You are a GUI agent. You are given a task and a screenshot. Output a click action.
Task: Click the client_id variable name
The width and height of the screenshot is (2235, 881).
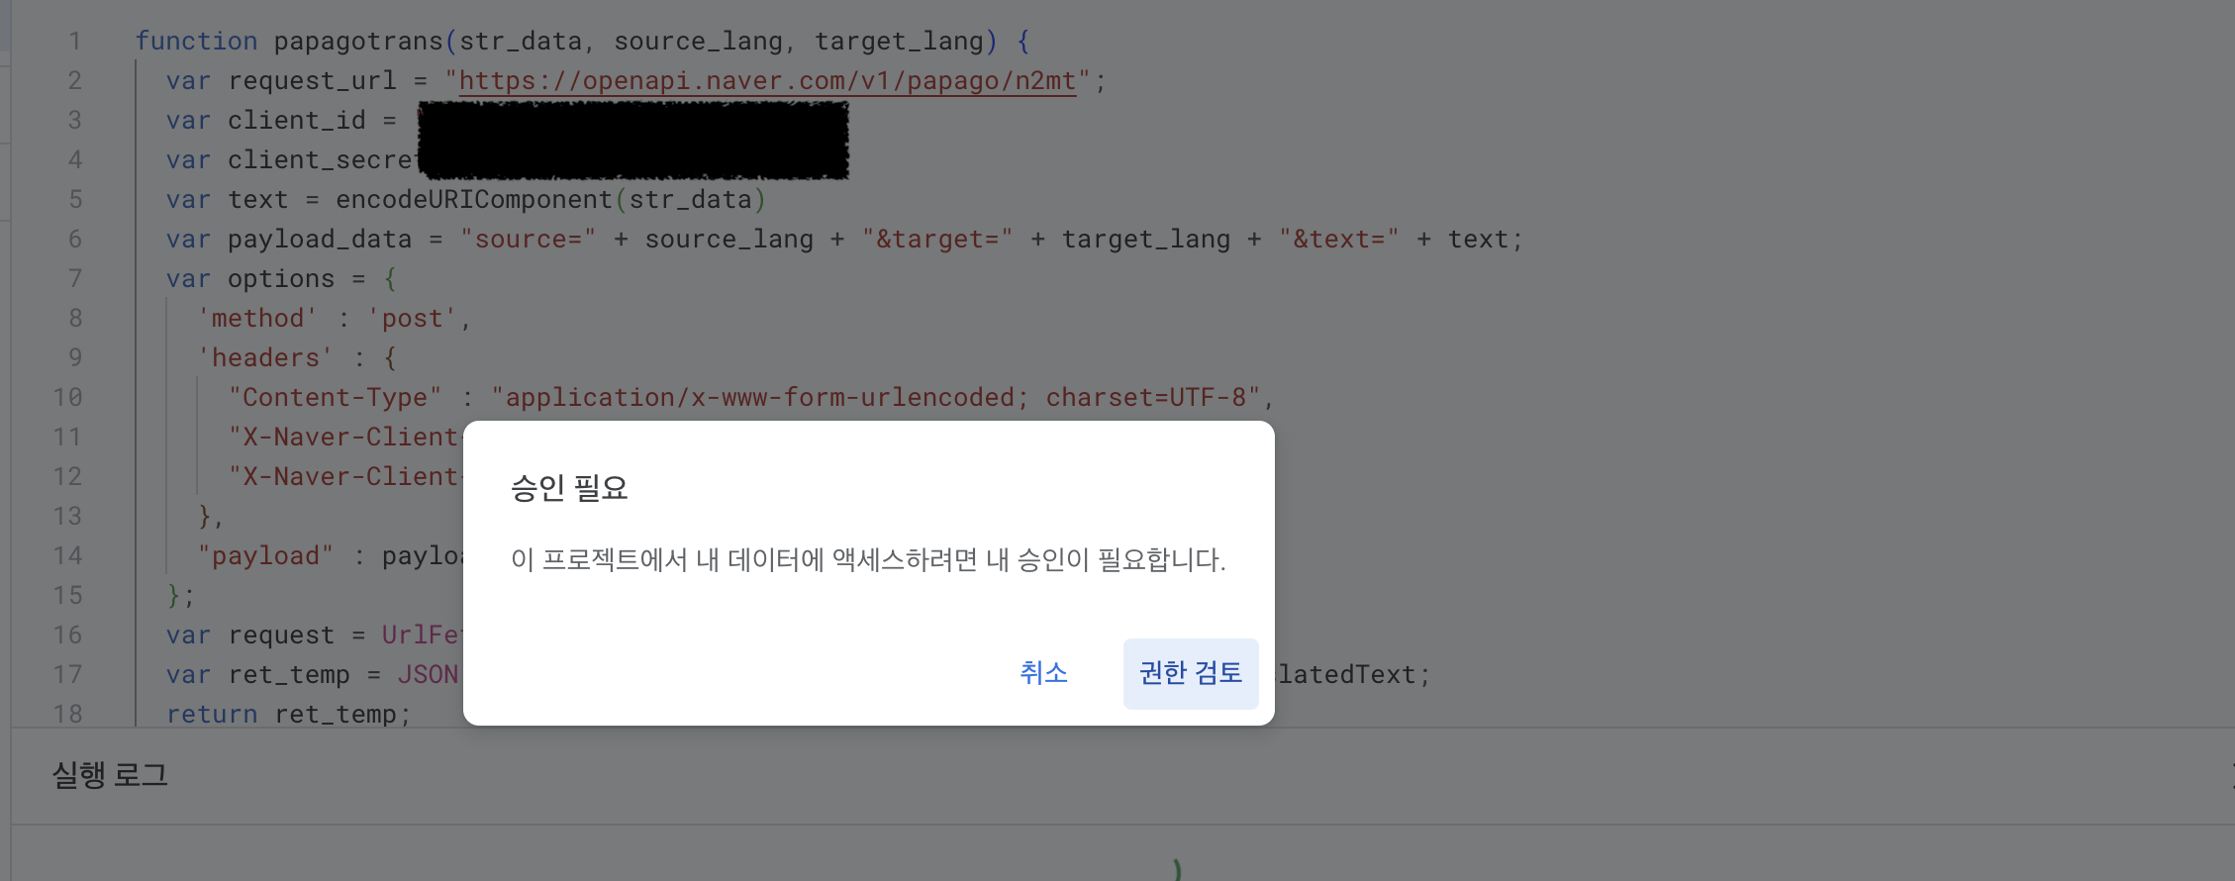point(297,121)
